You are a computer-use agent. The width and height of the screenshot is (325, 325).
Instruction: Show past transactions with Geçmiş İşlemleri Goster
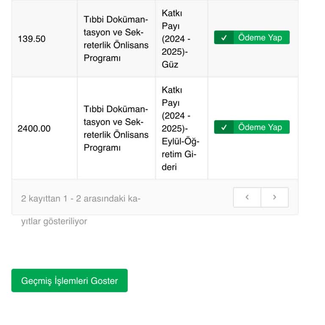click(69, 281)
